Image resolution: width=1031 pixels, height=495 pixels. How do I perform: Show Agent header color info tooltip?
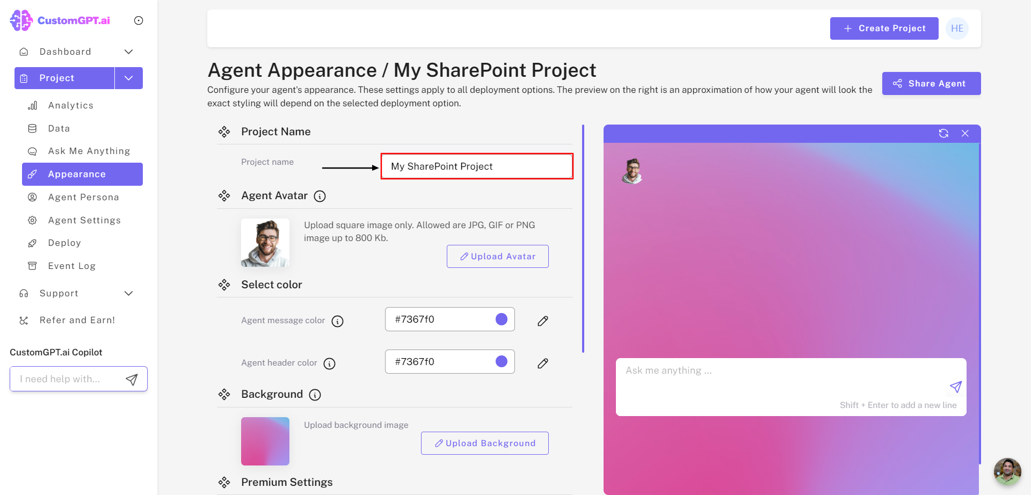point(330,363)
